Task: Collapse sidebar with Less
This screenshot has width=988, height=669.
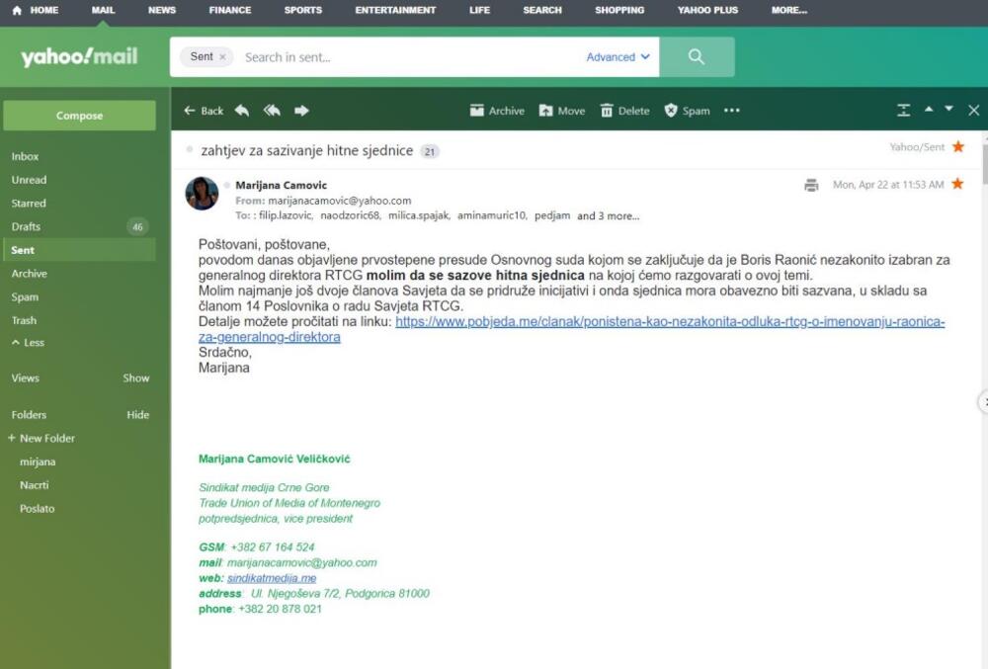Action: tap(28, 343)
